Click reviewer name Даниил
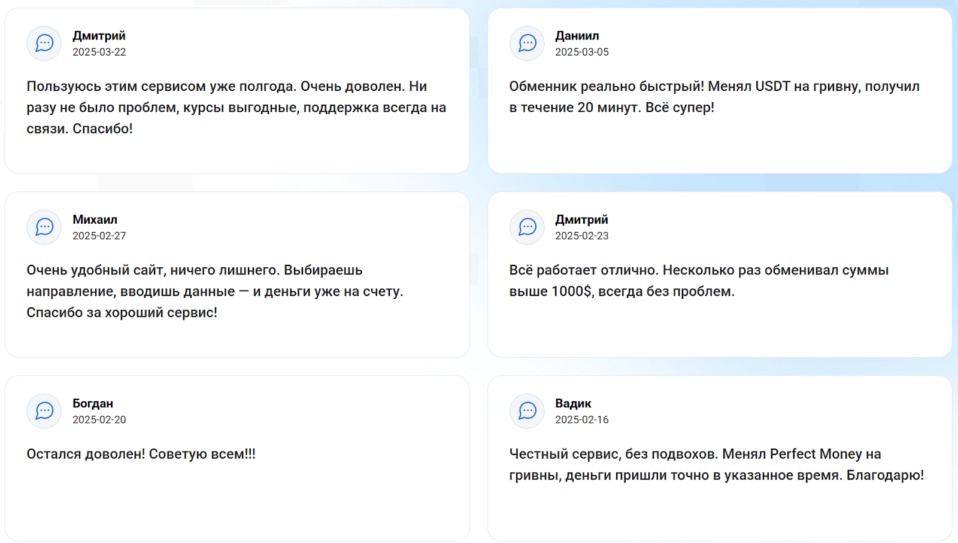Image resolution: width=958 pixels, height=543 pixels. tap(577, 36)
